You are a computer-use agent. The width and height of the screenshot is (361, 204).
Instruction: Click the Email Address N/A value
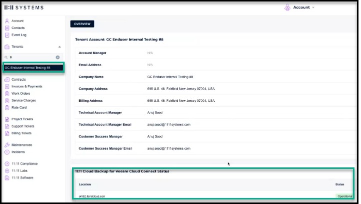click(x=150, y=65)
